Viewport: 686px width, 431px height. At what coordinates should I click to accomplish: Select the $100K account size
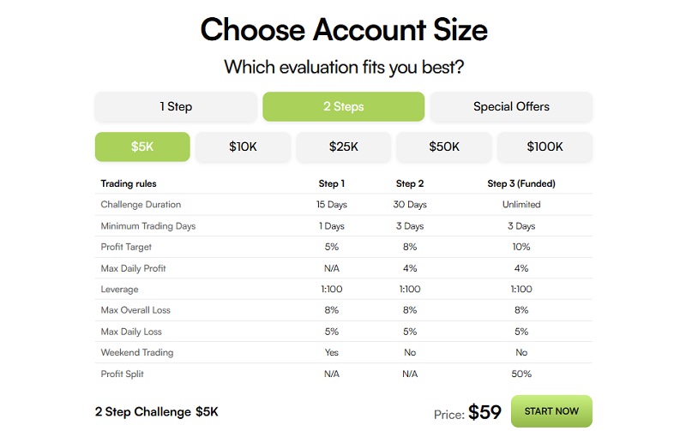tap(545, 147)
